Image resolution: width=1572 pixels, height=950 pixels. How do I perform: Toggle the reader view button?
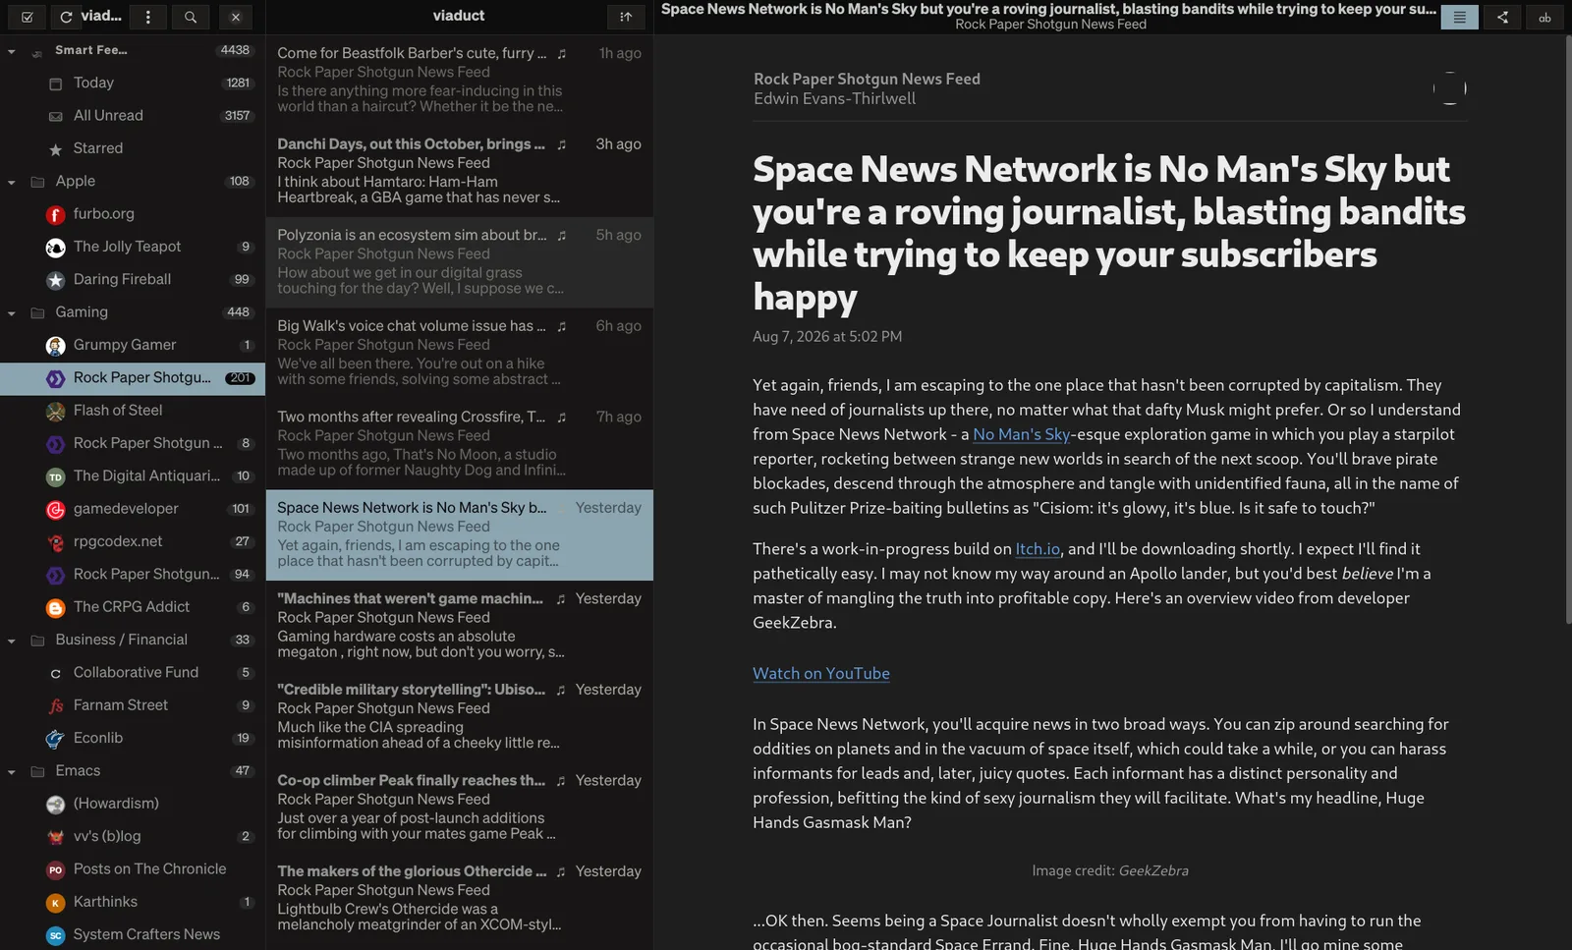coord(1459,17)
